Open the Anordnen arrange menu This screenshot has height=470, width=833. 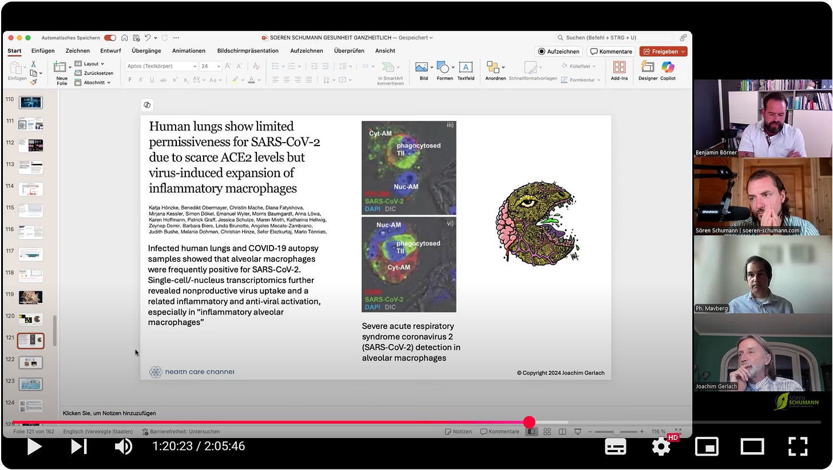coord(495,71)
